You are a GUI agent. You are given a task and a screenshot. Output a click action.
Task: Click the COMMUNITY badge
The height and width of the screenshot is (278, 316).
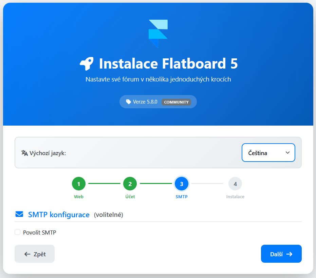tap(176, 102)
